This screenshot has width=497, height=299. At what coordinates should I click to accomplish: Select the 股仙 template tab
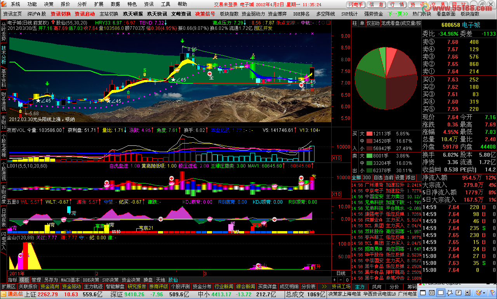point(173,280)
